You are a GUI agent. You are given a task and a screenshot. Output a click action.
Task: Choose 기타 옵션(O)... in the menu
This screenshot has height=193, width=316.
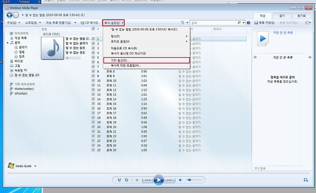(x=147, y=60)
